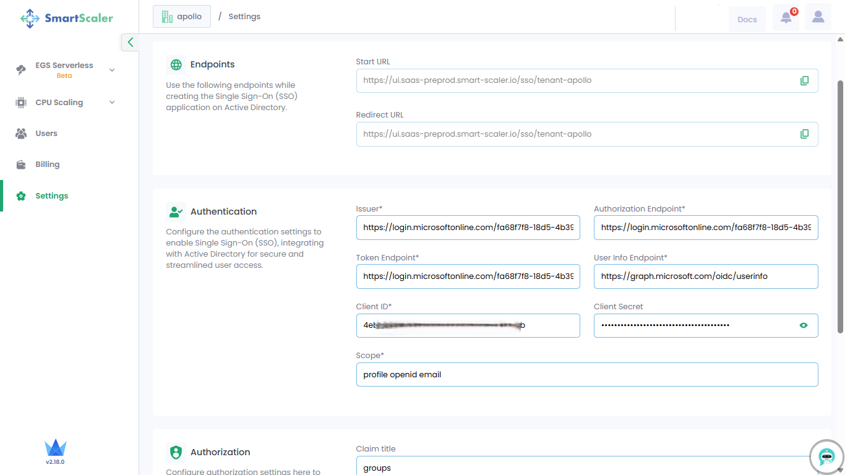
Task: Open the chatbot assistant icon
Action: [x=826, y=457]
